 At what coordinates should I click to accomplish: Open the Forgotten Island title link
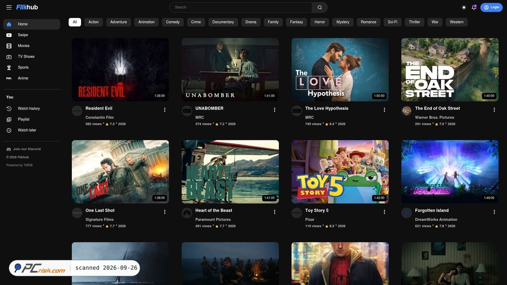pyautogui.click(x=432, y=210)
